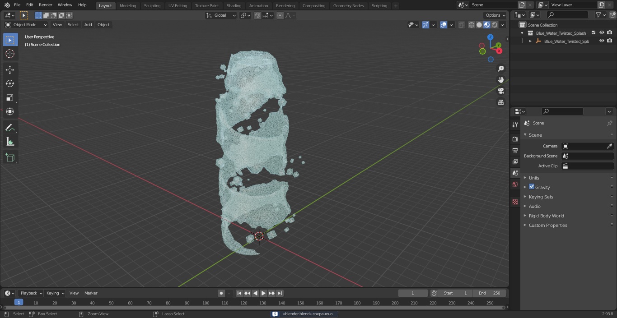Switch to the Sculpting workspace tab
The height and width of the screenshot is (318, 617).
point(152,5)
